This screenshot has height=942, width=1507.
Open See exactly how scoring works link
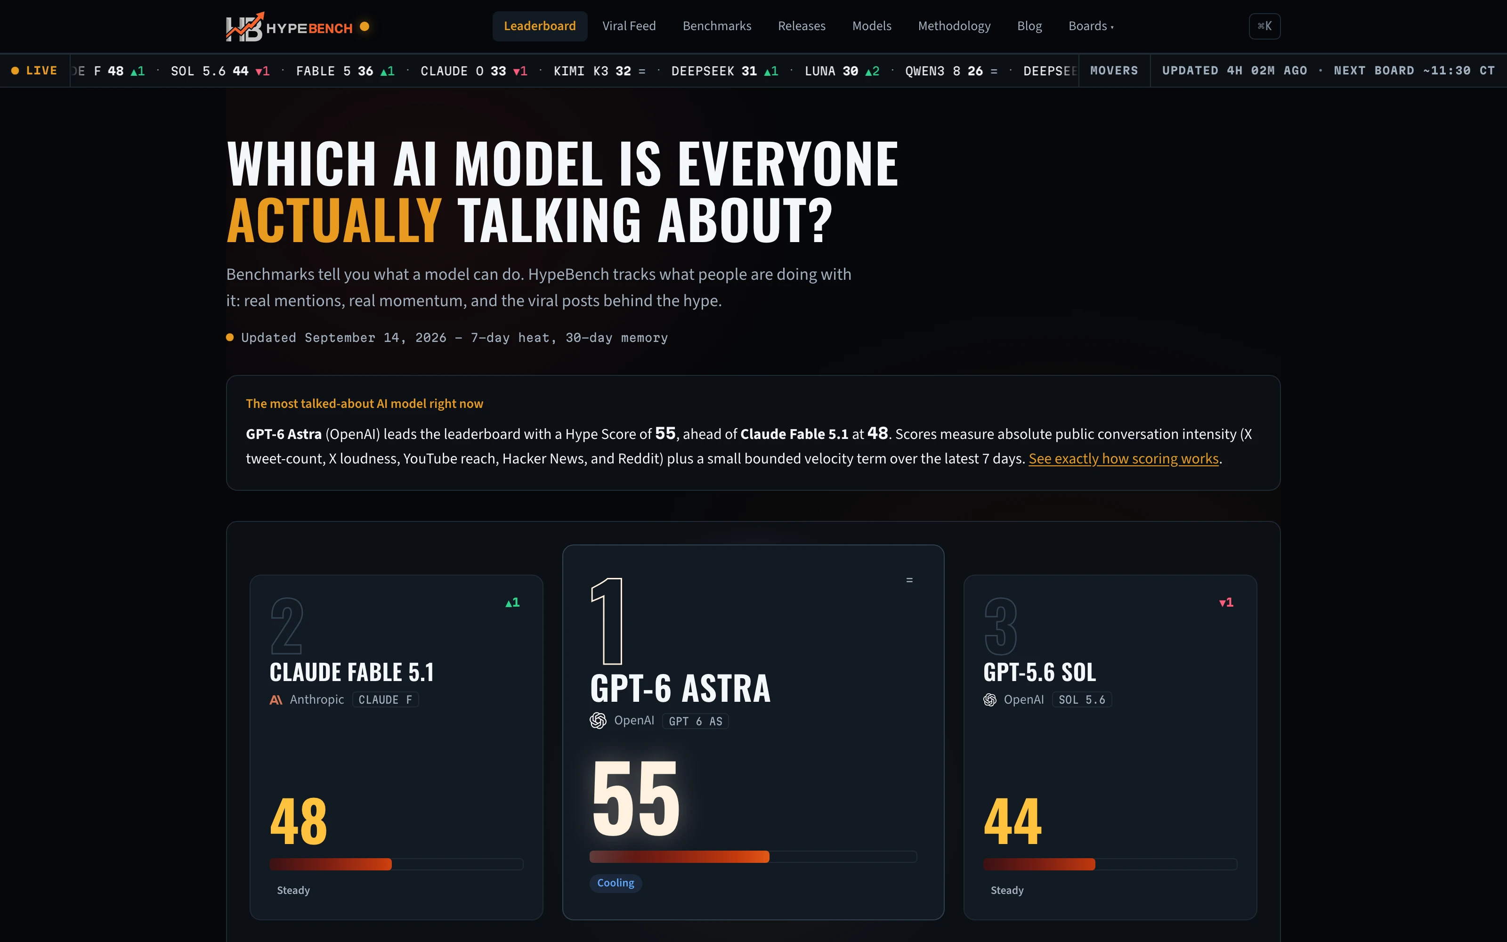(1123, 459)
